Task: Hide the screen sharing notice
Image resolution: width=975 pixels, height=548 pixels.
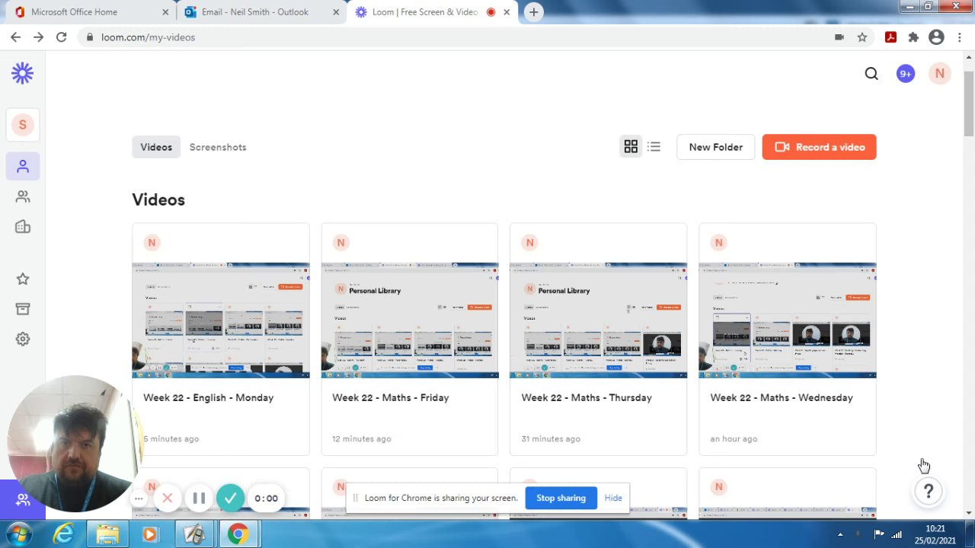Action: (613, 498)
